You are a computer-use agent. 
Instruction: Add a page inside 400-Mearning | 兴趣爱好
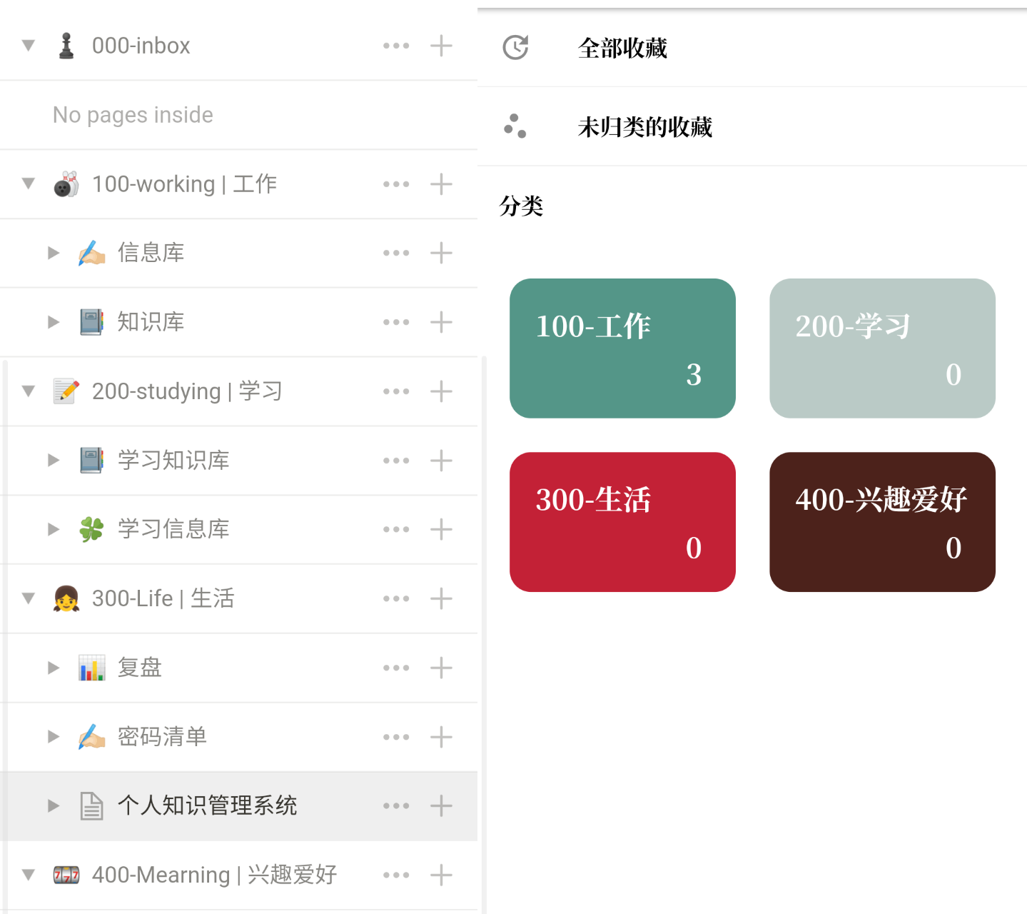442,875
